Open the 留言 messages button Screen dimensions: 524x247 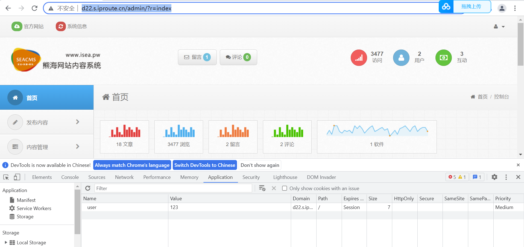(197, 57)
